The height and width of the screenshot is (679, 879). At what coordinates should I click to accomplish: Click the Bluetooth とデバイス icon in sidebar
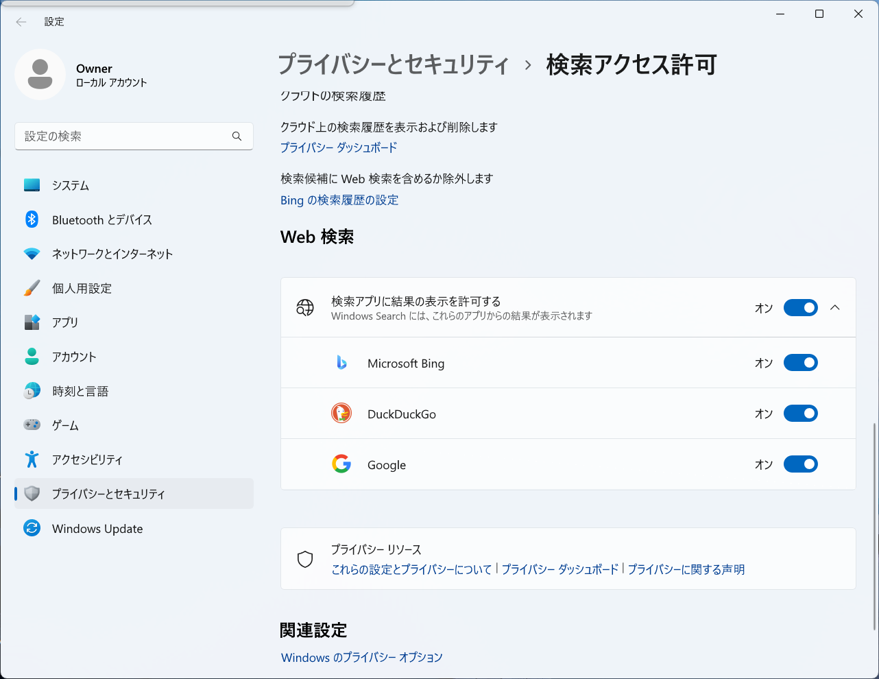[x=32, y=219]
